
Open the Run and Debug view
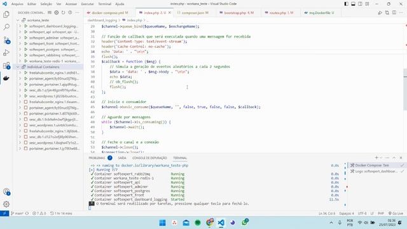coord(6,53)
